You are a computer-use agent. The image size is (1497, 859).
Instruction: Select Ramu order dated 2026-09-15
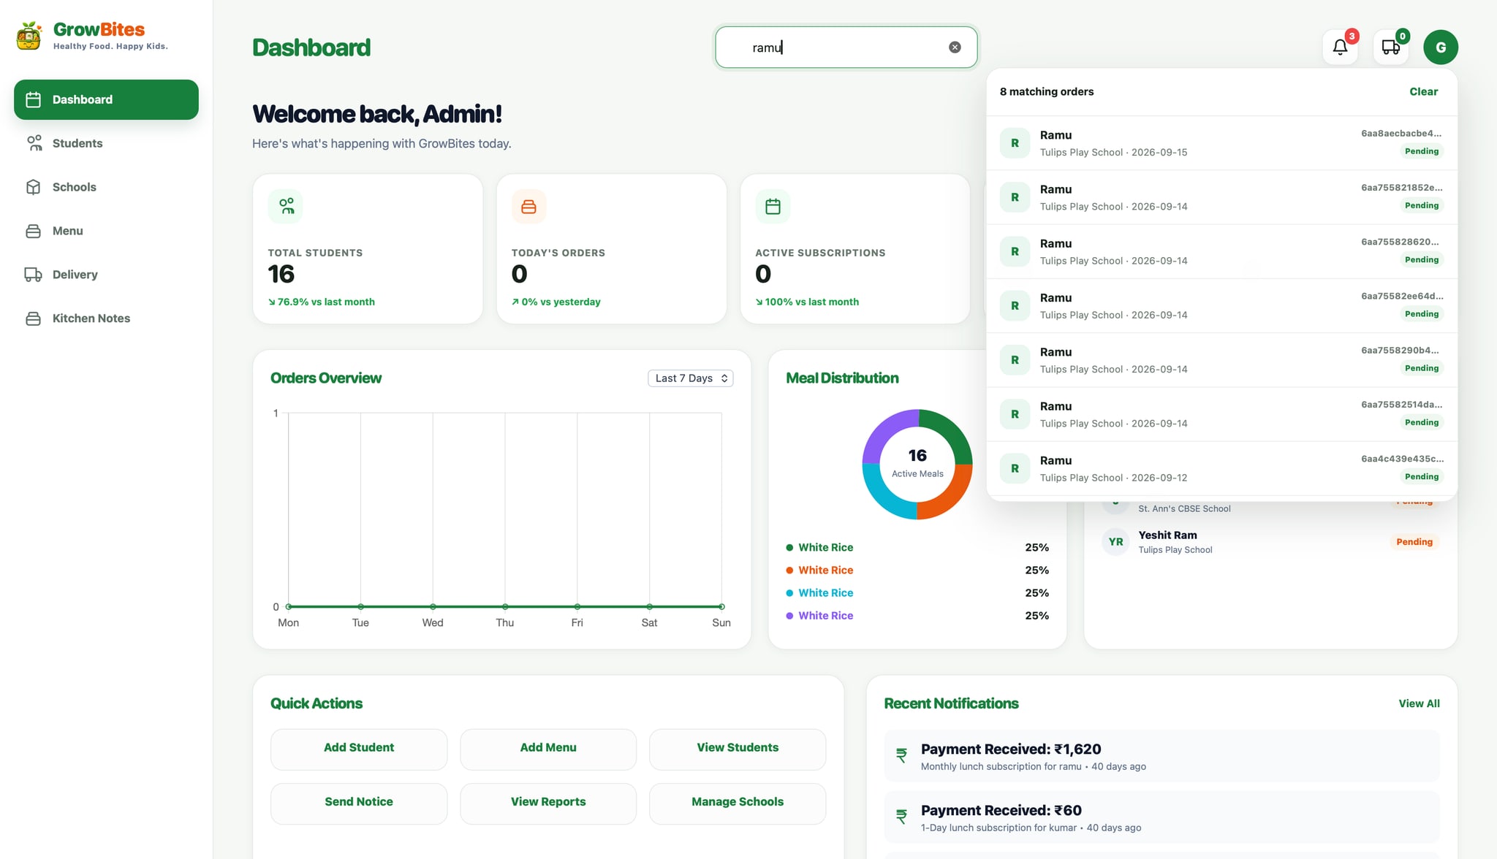point(1221,143)
